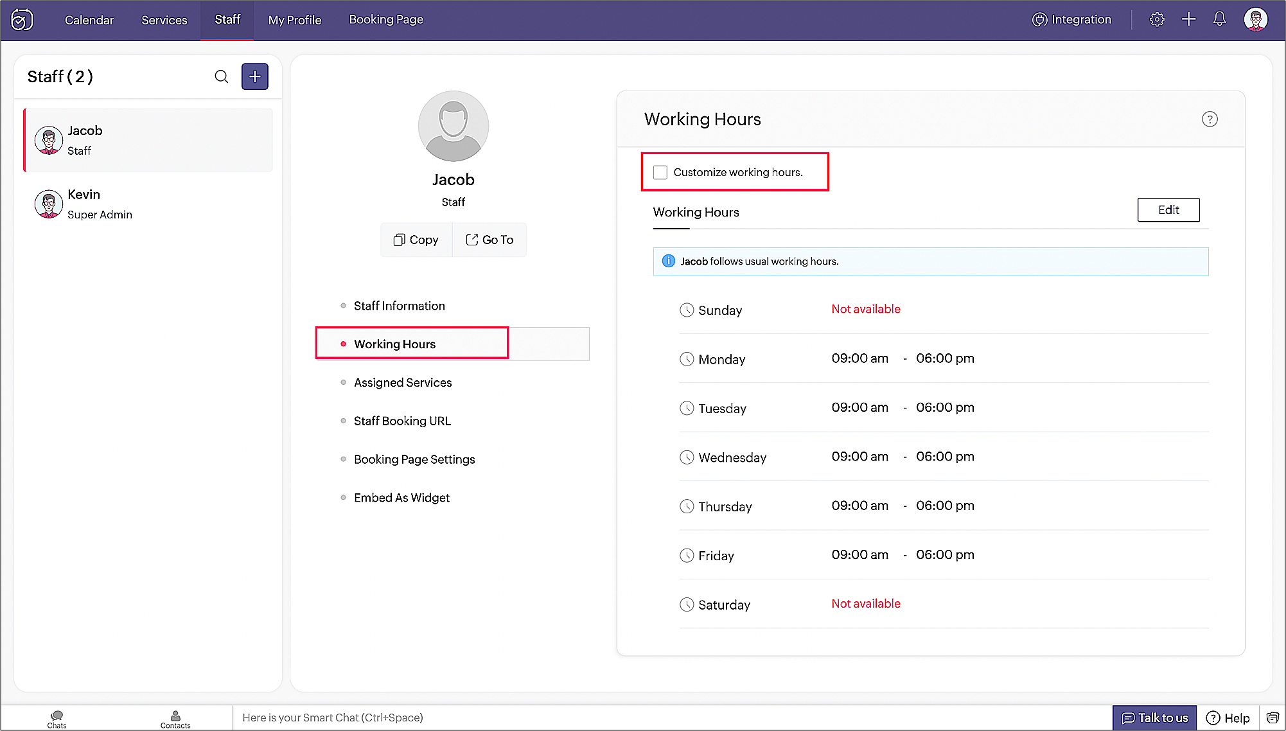Click the header quick-add plus icon

pos(1188,19)
